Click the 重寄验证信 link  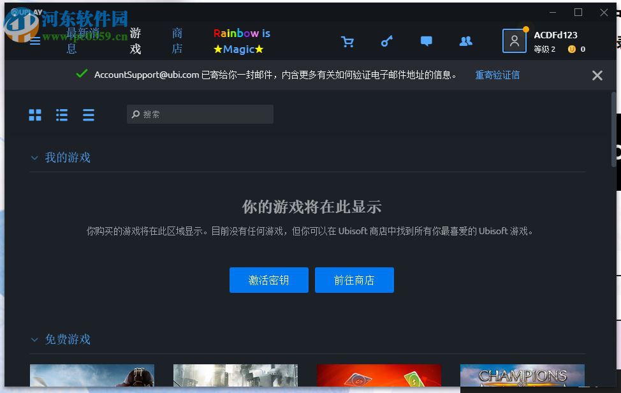[x=497, y=75]
